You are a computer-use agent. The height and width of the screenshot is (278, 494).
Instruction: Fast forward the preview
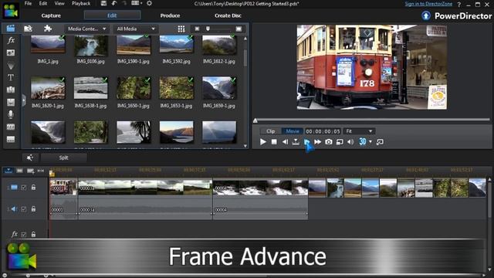pos(317,142)
